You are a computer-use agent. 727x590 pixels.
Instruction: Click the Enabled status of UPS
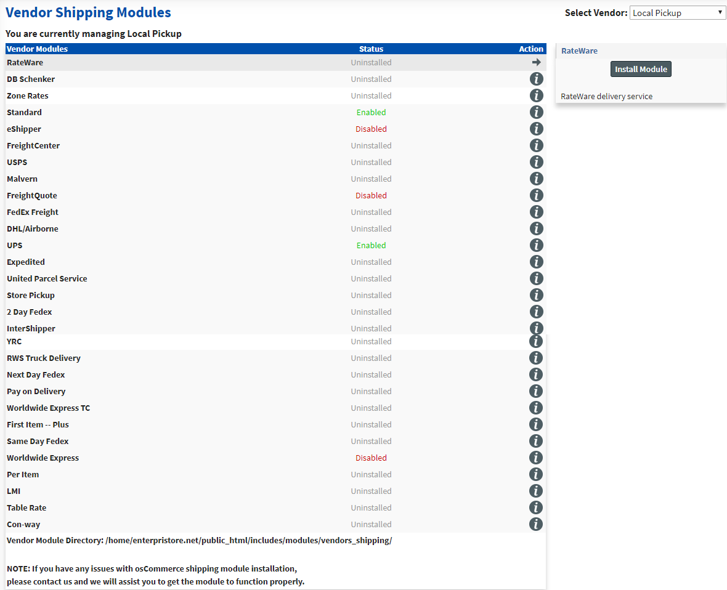click(371, 245)
